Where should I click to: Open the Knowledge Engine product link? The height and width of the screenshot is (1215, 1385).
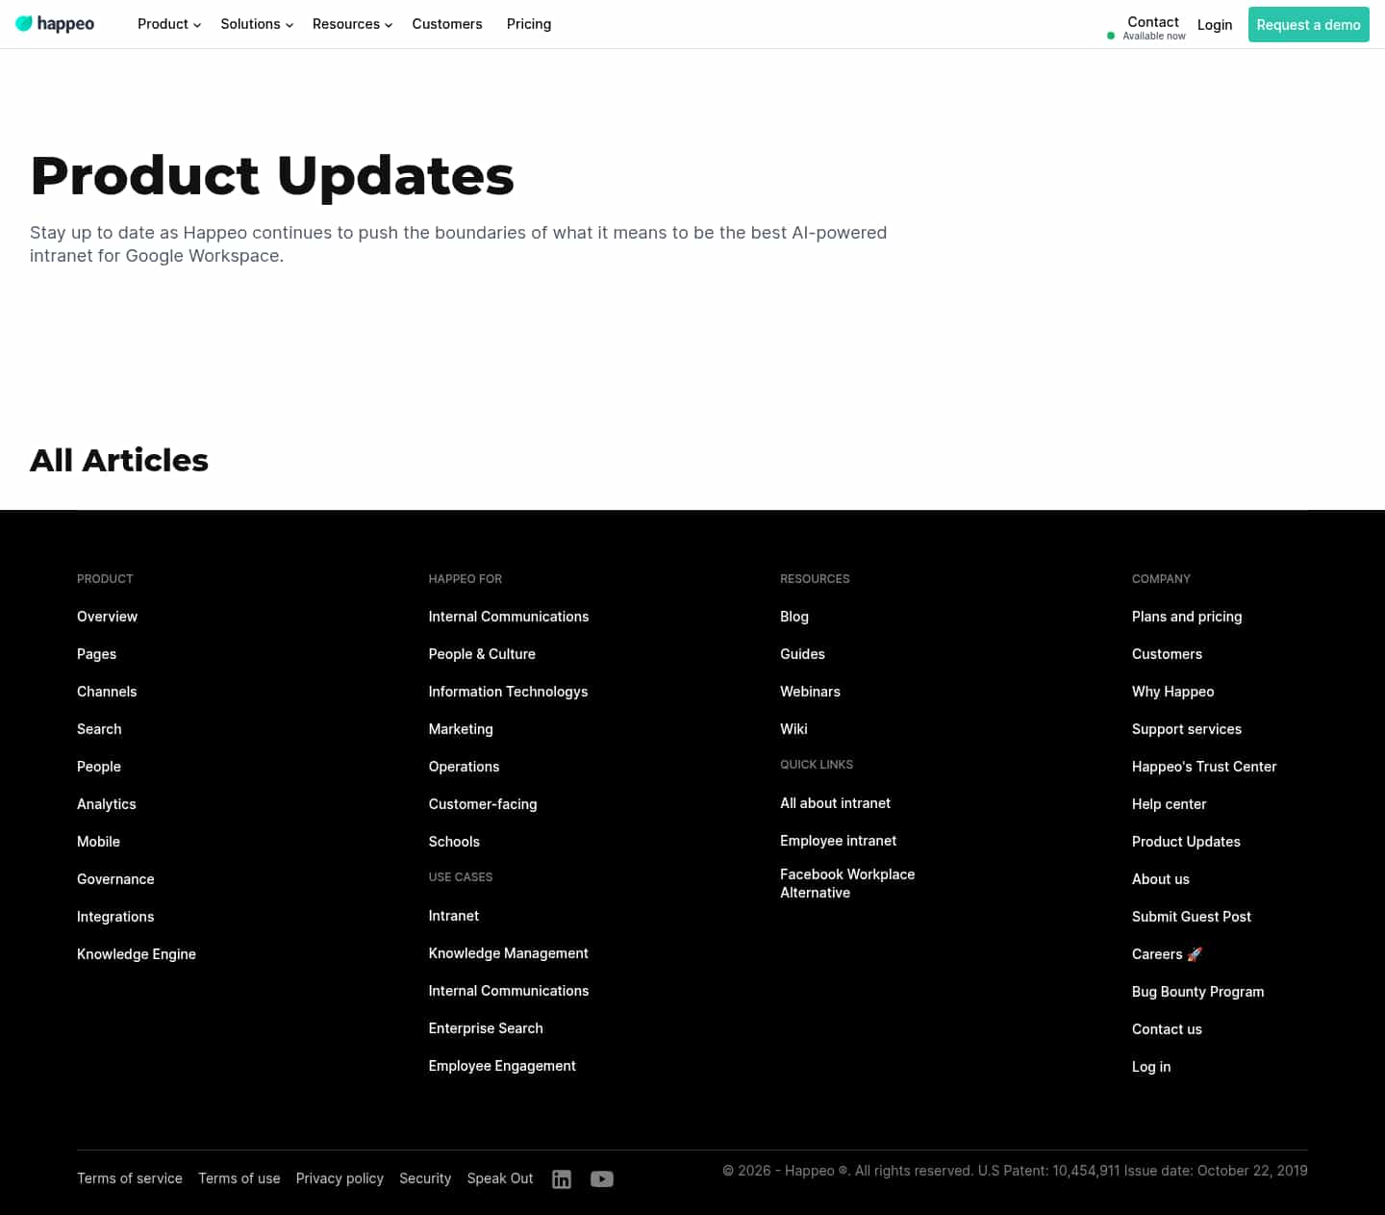[x=136, y=953]
